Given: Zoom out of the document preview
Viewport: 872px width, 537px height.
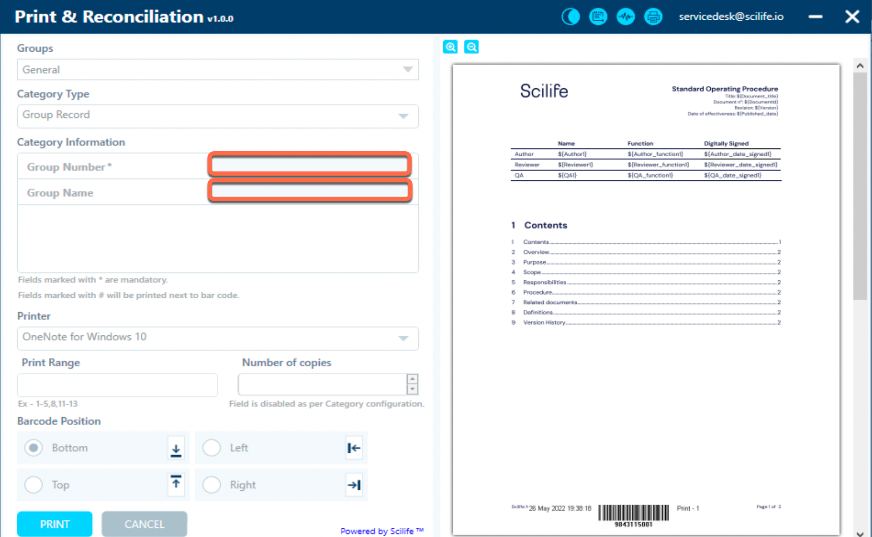Looking at the screenshot, I should (x=471, y=47).
